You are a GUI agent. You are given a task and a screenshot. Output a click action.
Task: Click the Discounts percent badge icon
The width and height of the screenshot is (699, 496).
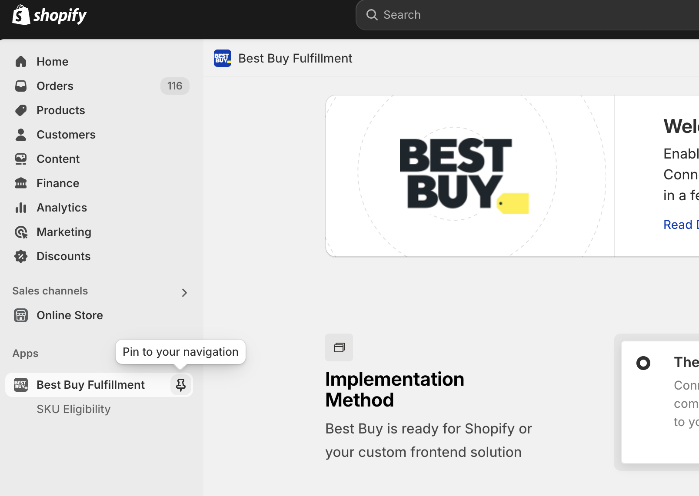coord(21,256)
